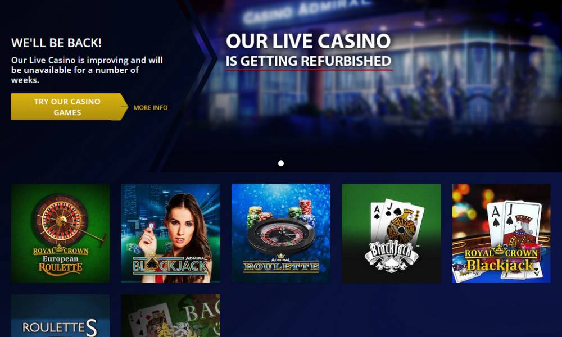
Task: Click the Is Getting Refurbished banner text
Action: pos(308,61)
